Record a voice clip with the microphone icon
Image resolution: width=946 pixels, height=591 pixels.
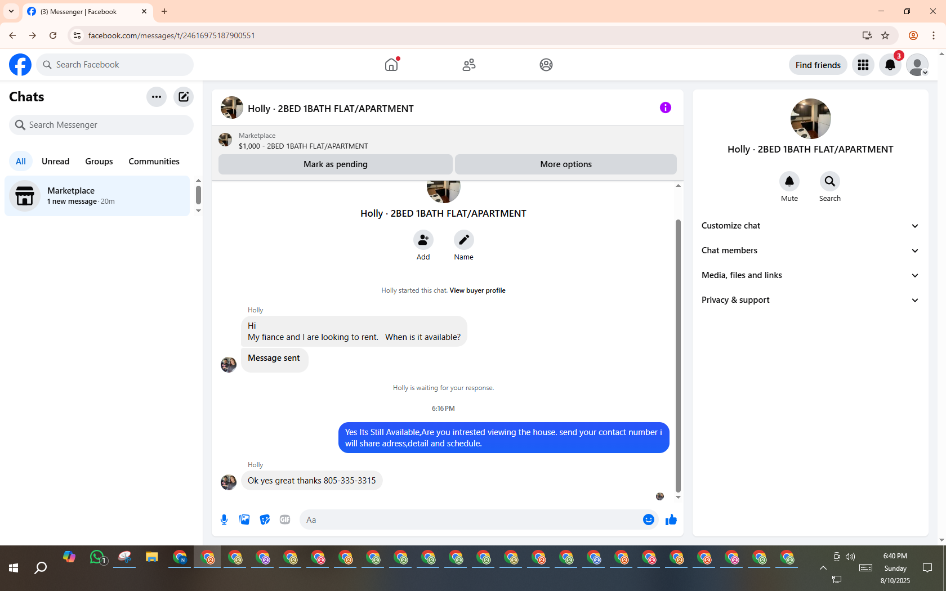[x=224, y=520]
